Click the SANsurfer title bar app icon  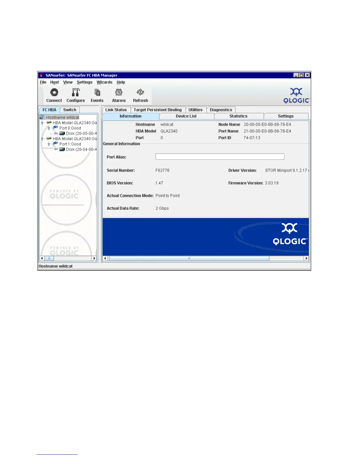41,75
